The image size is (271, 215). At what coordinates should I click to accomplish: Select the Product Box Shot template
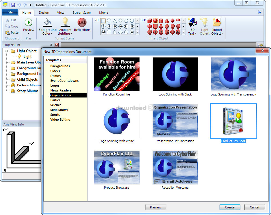click(233, 124)
